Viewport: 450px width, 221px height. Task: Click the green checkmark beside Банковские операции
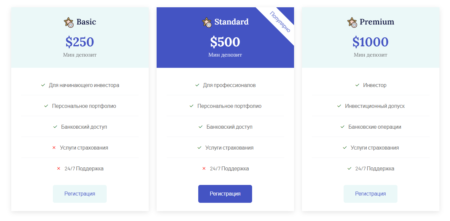(342, 127)
